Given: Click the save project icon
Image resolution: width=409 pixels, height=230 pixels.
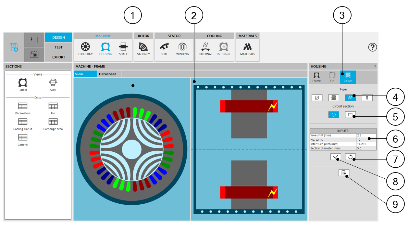Looking at the screenshot, I should click(13, 47).
